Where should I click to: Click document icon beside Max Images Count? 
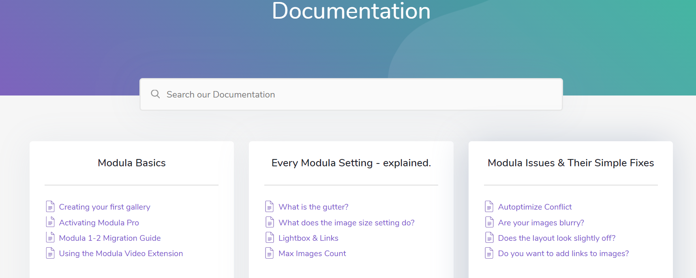point(270,253)
